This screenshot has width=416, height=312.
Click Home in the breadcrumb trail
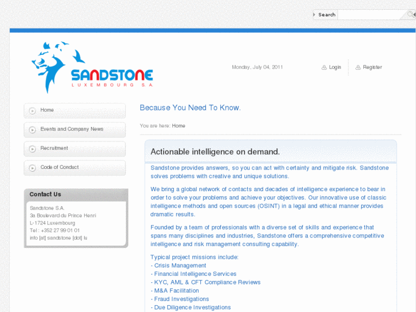pos(179,126)
